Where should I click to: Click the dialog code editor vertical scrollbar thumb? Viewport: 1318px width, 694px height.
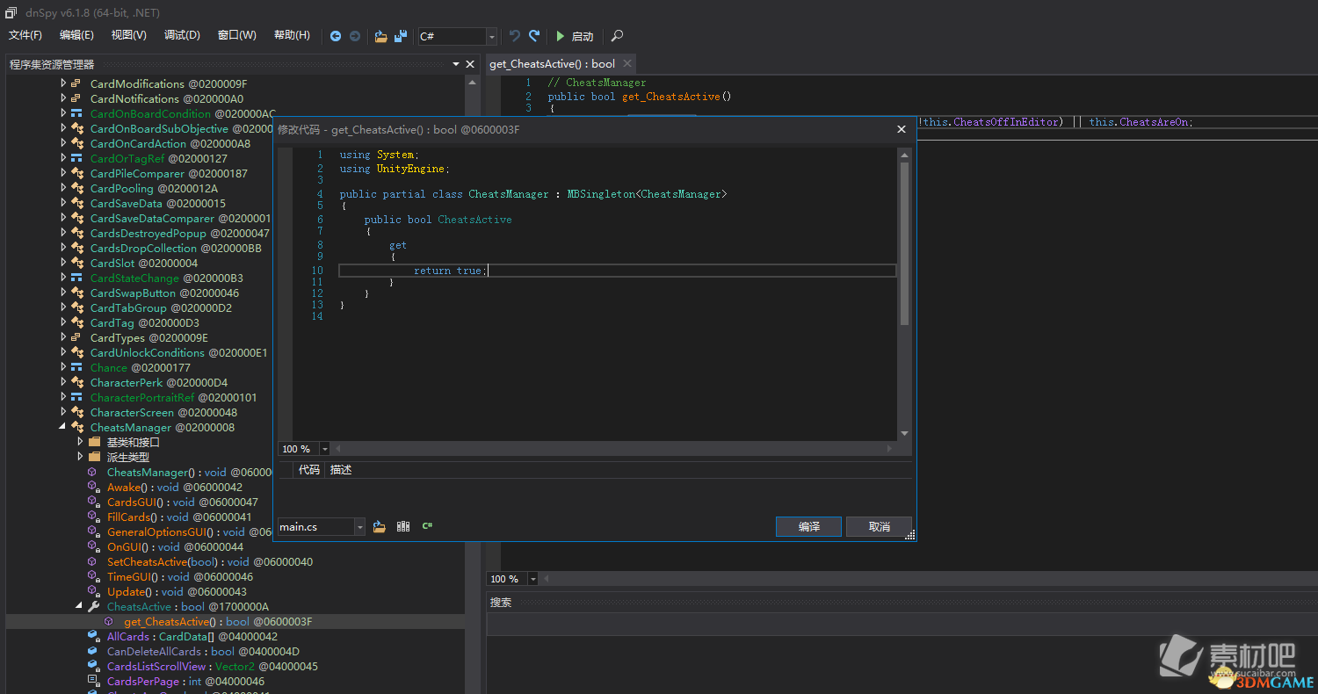point(905,242)
